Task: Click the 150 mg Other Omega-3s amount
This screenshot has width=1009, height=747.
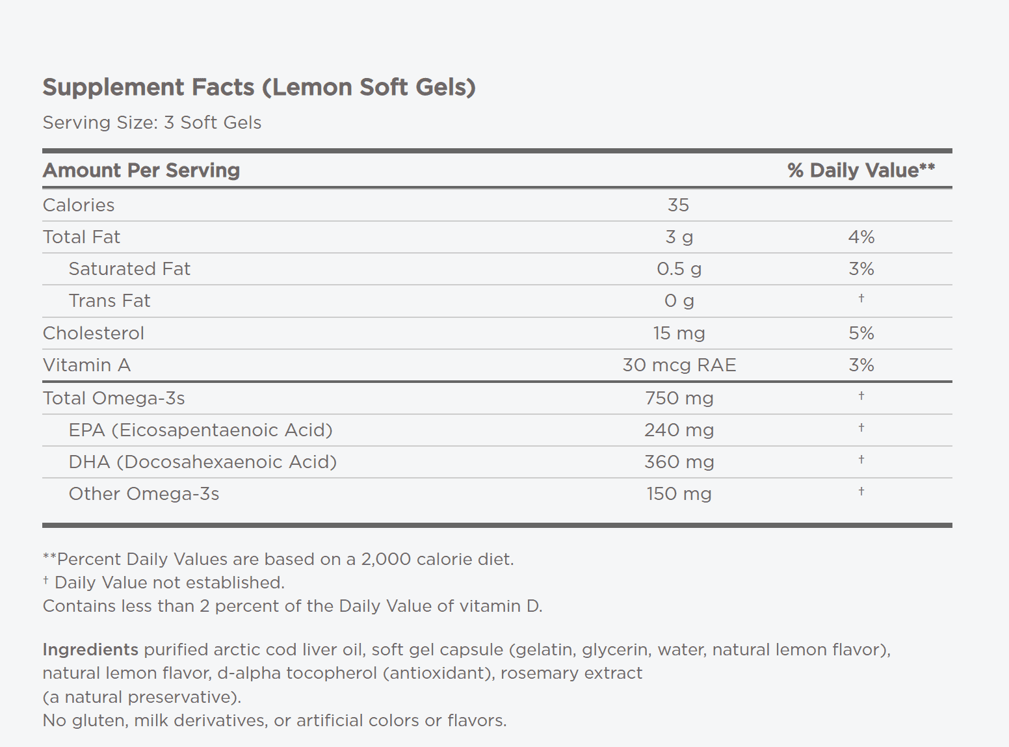Action: coord(679,493)
